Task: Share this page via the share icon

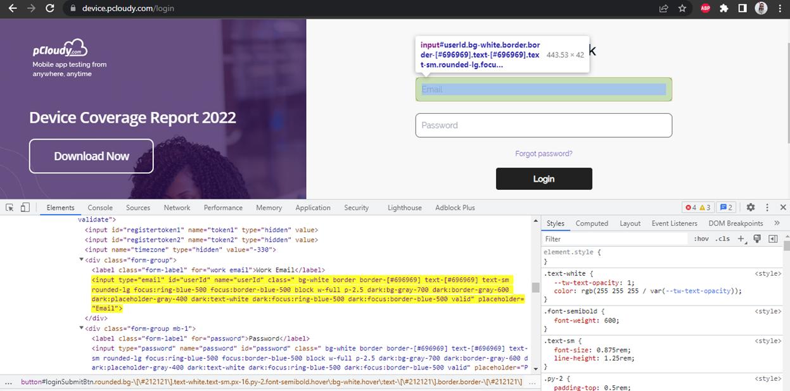Action: 663,8
